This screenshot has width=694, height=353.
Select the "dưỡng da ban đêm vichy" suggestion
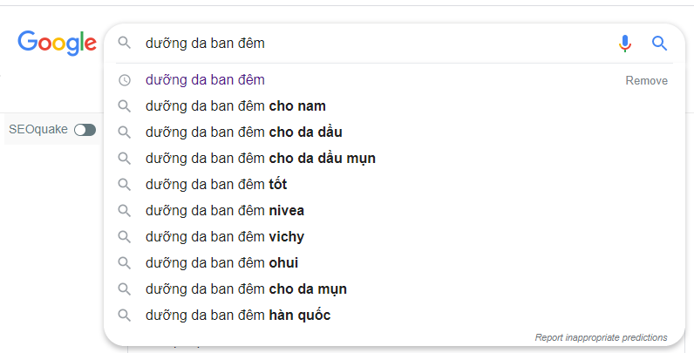click(225, 237)
